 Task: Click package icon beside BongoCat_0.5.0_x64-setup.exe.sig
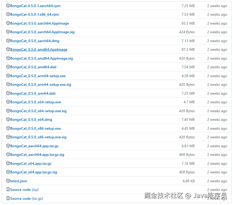[8, 111]
